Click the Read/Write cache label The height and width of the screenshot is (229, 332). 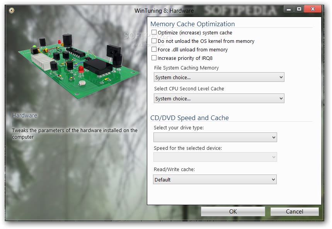[x=174, y=169]
